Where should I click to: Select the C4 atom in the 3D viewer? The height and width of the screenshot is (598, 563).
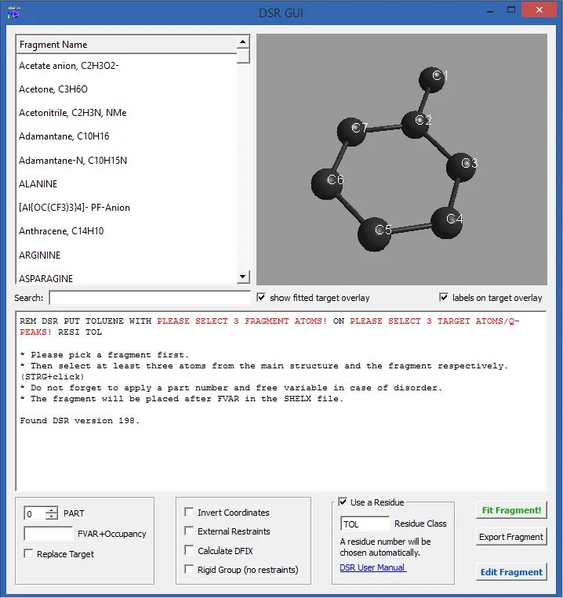click(x=447, y=223)
